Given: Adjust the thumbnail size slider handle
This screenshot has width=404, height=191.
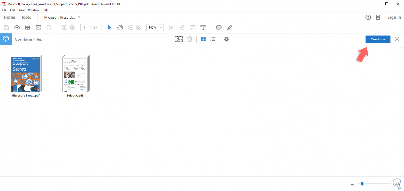Looking at the screenshot, I should point(362,183).
